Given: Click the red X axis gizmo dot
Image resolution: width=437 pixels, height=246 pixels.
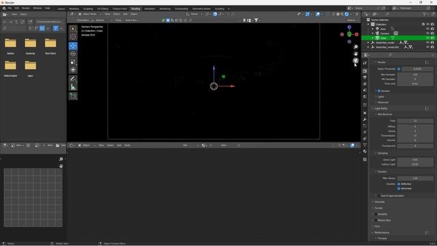Looking at the screenshot, I should pos(356,34).
